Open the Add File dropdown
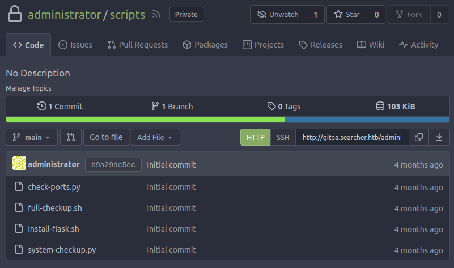The width and height of the screenshot is (454, 268). pos(155,137)
